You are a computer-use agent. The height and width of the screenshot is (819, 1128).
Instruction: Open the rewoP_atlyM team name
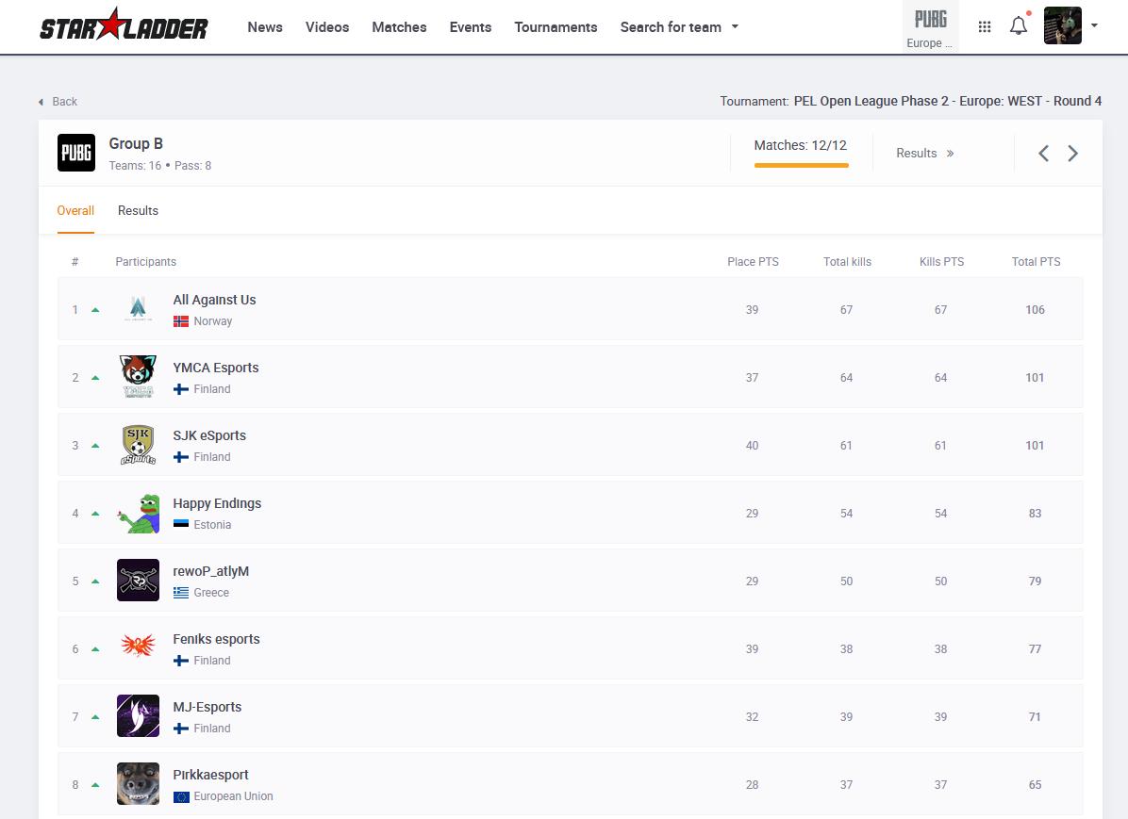pos(210,571)
